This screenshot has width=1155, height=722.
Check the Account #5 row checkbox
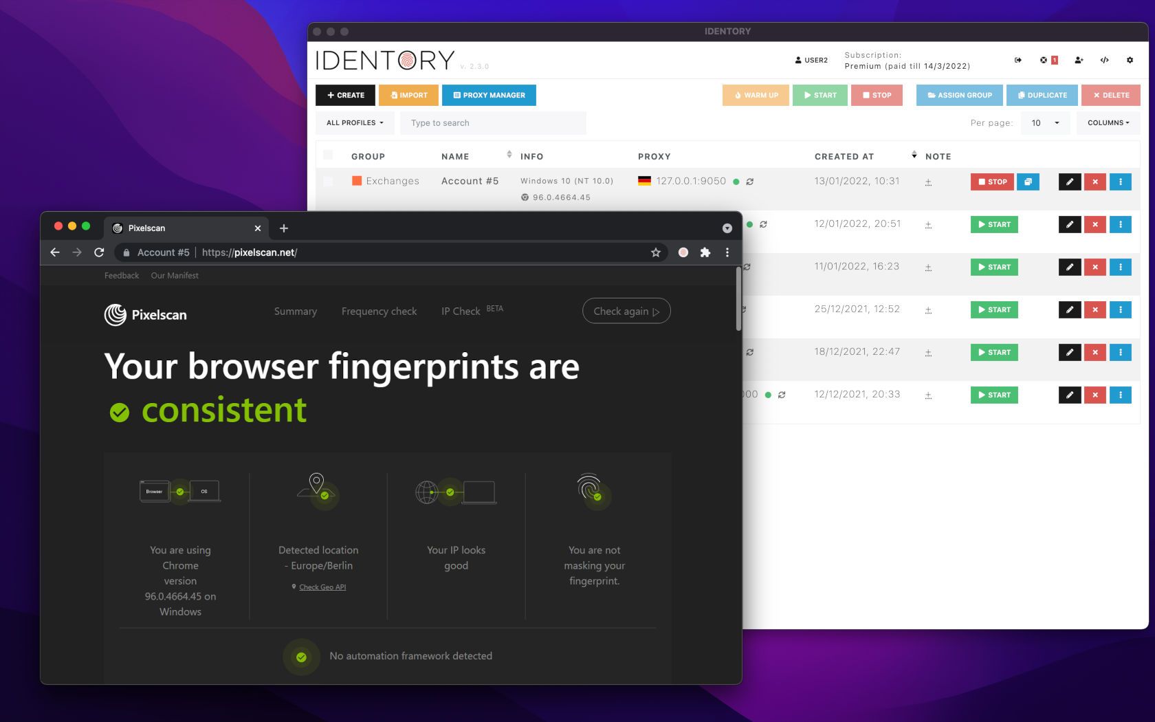[328, 182]
